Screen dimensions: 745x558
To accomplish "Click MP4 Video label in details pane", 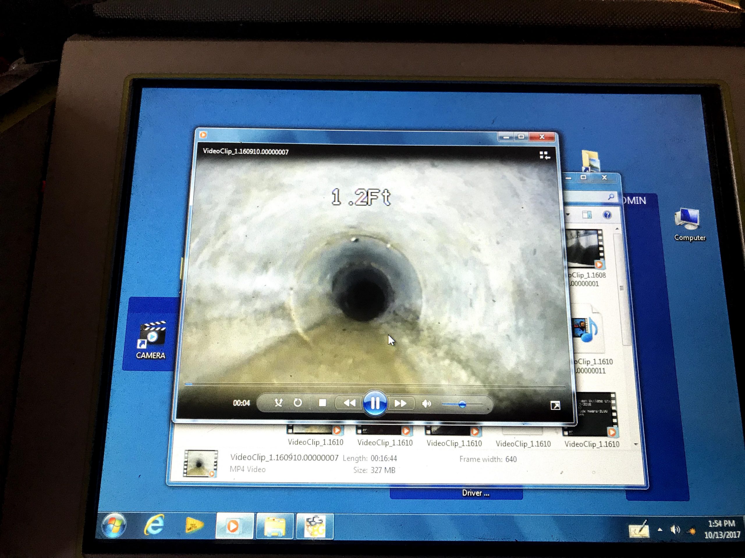I will [x=248, y=469].
